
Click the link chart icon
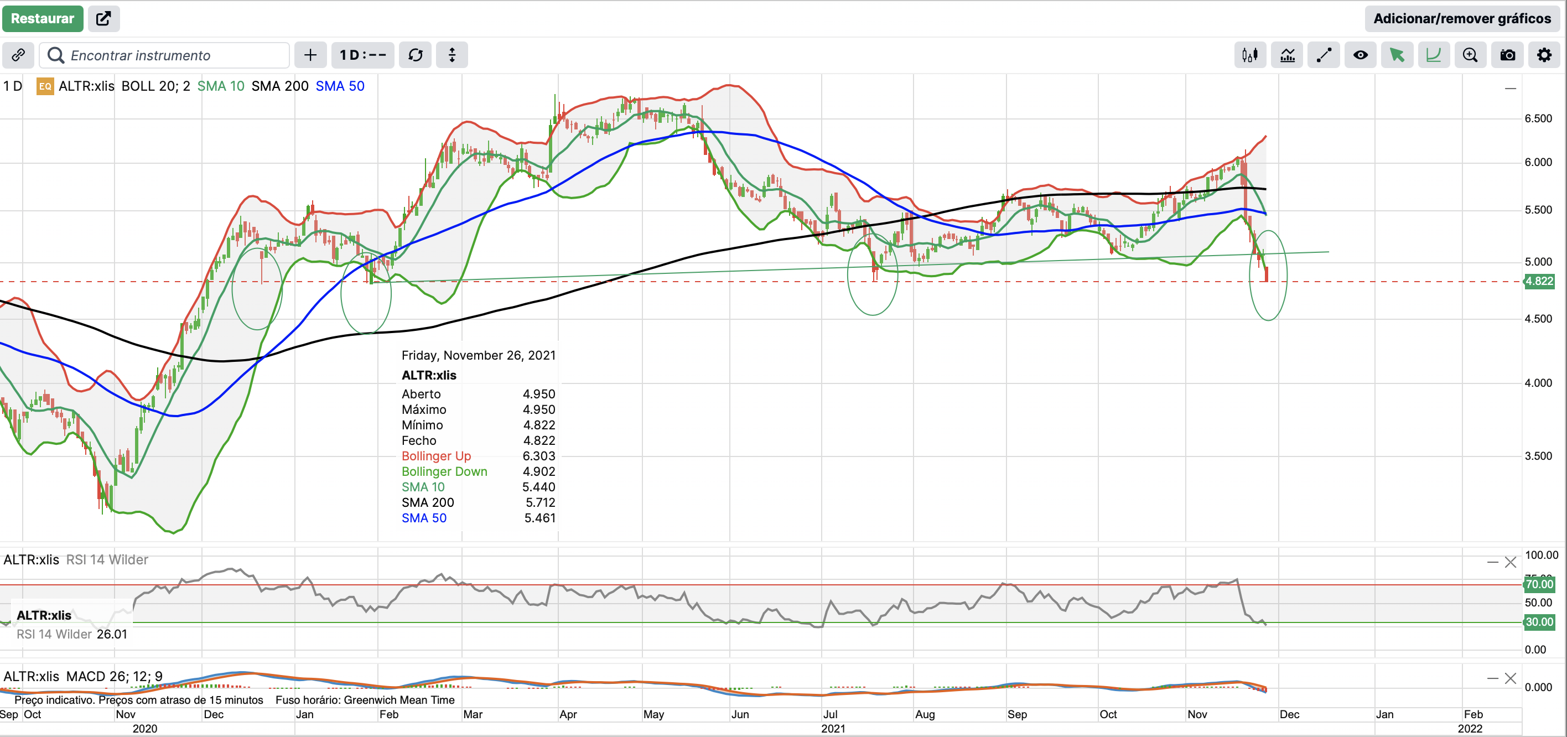click(x=18, y=55)
